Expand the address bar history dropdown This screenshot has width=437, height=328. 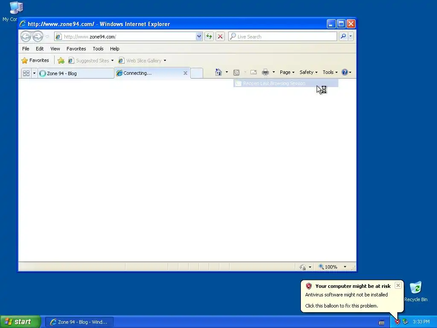199,36
